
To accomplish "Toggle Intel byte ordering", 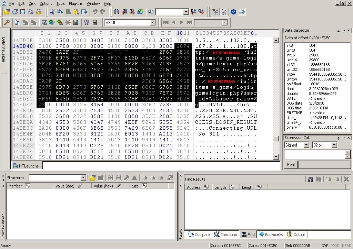I will pyautogui.click(x=242, y=12).
